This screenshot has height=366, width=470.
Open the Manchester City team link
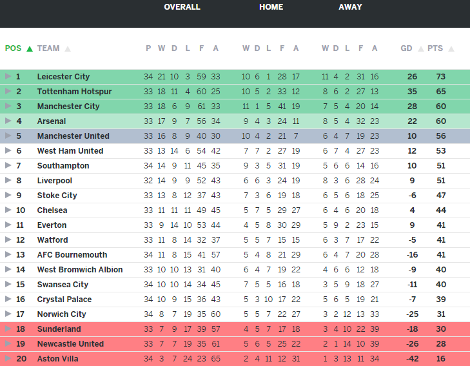tap(68, 107)
